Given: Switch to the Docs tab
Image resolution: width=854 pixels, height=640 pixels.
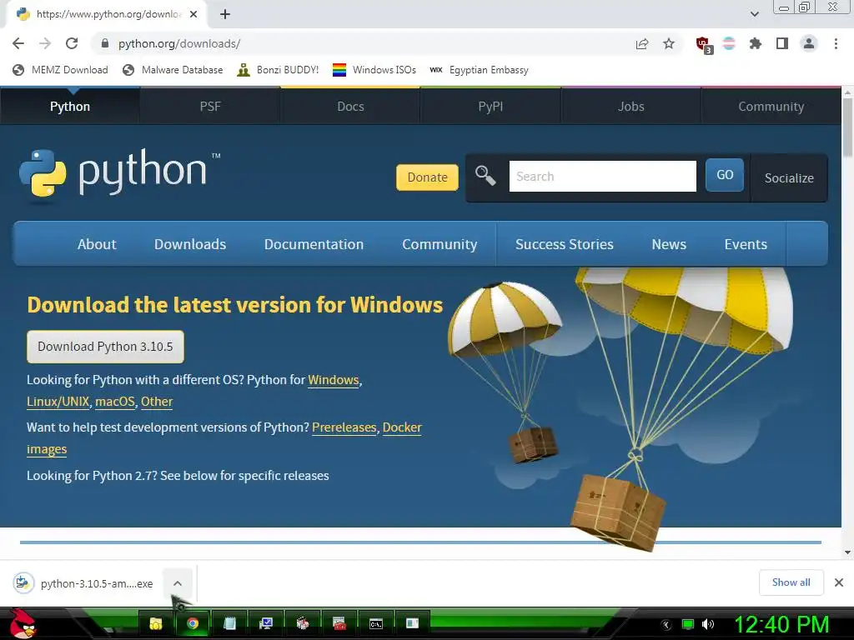Looking at the screenshot, I should [350, 106].
